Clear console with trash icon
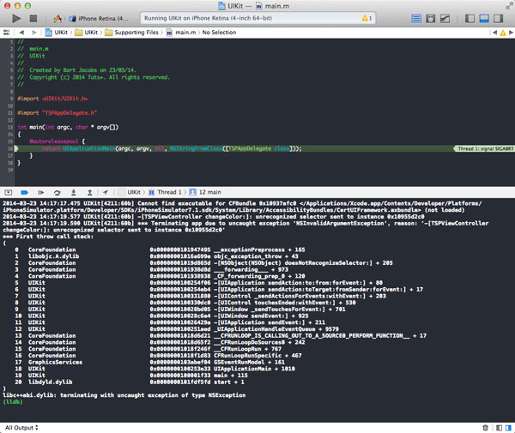 [x=485, y=428]
